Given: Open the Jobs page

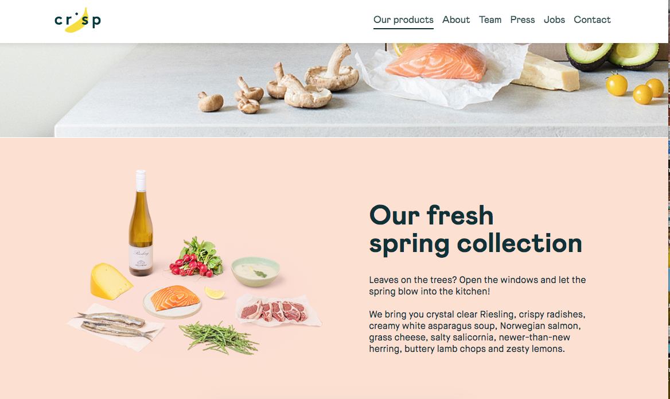Looking at the screenshot, I should point(554,20).
